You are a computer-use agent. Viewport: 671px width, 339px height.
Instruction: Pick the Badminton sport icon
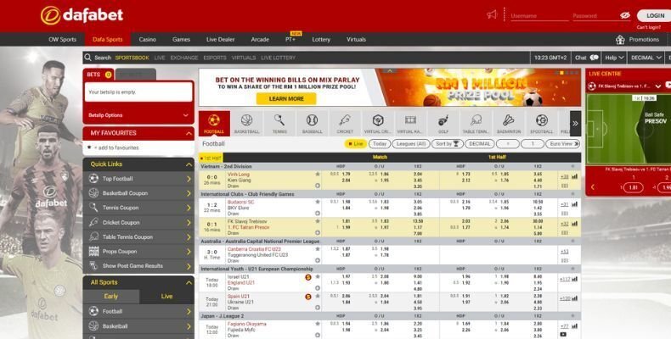(508, 123)
